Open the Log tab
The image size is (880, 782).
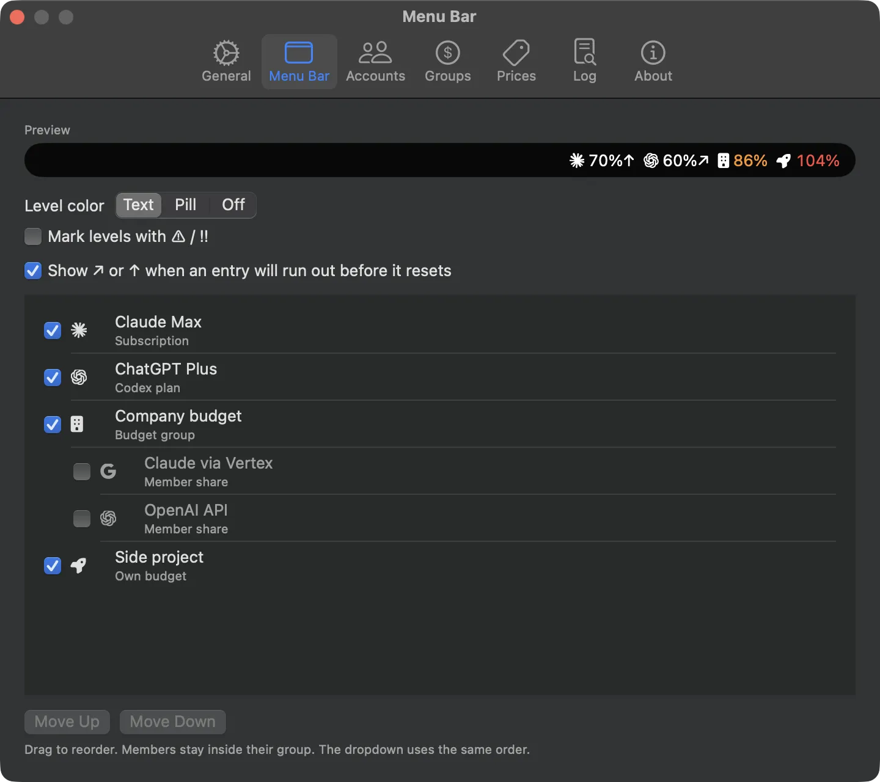pos(584,62)
